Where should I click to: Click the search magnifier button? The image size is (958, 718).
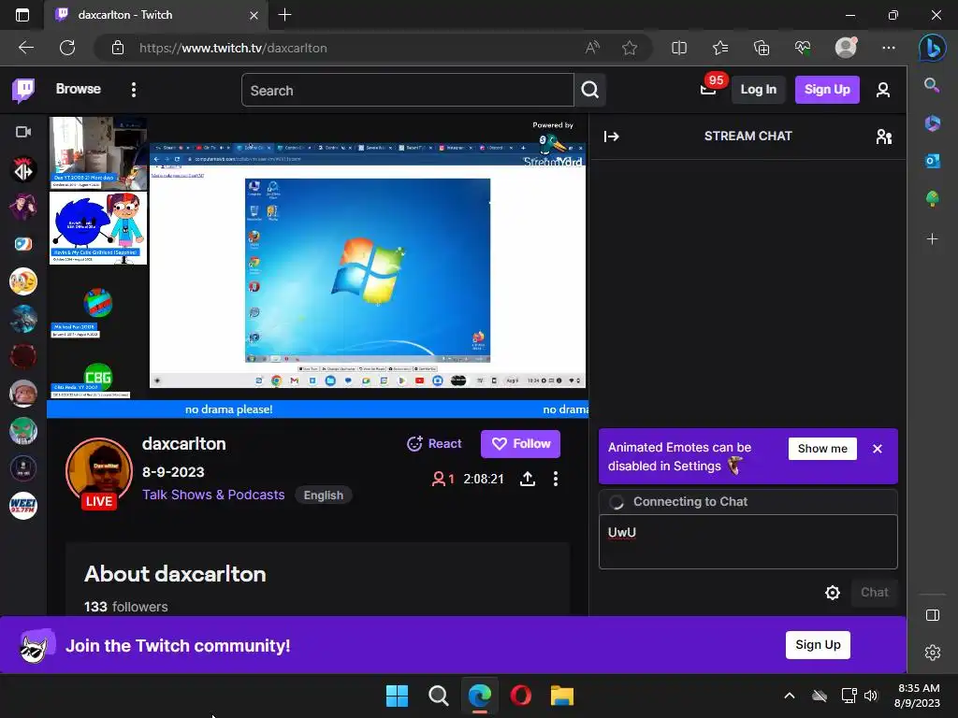[589, 91]
